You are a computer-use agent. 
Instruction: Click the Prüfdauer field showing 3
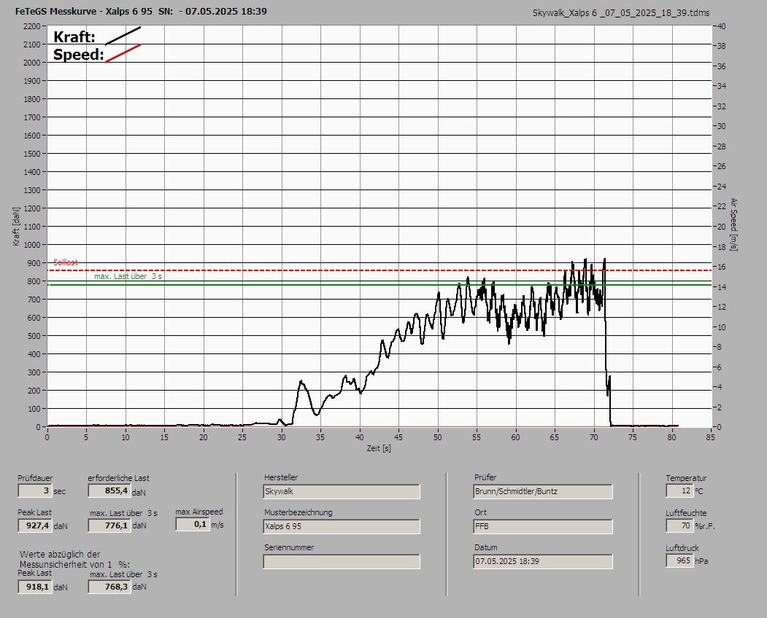pos(35,490)
